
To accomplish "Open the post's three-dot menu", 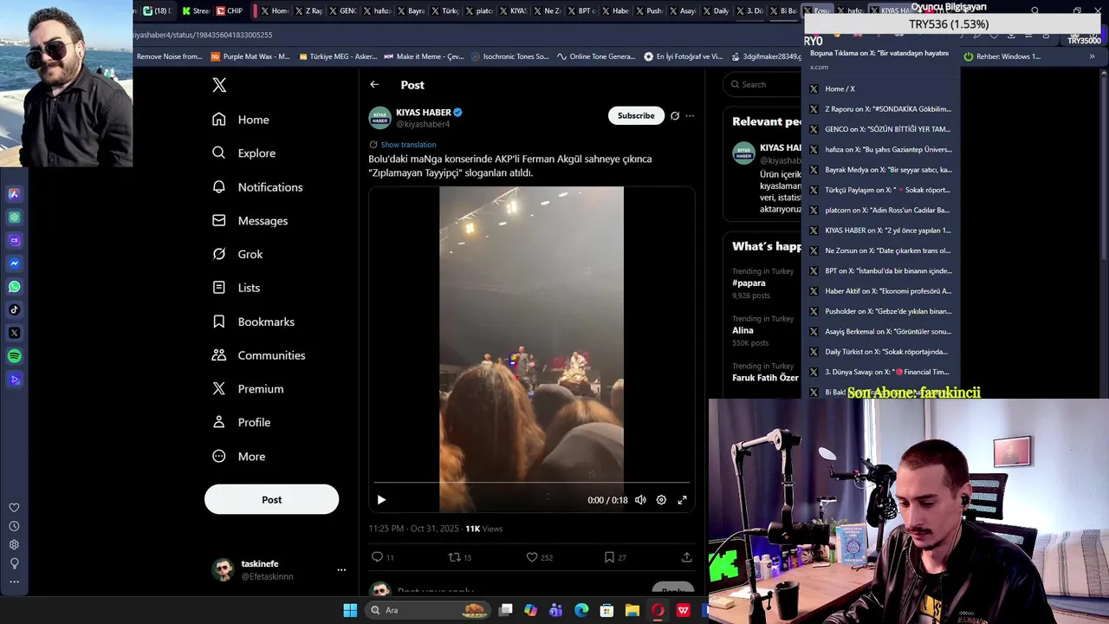I will [x=690, y=115].
